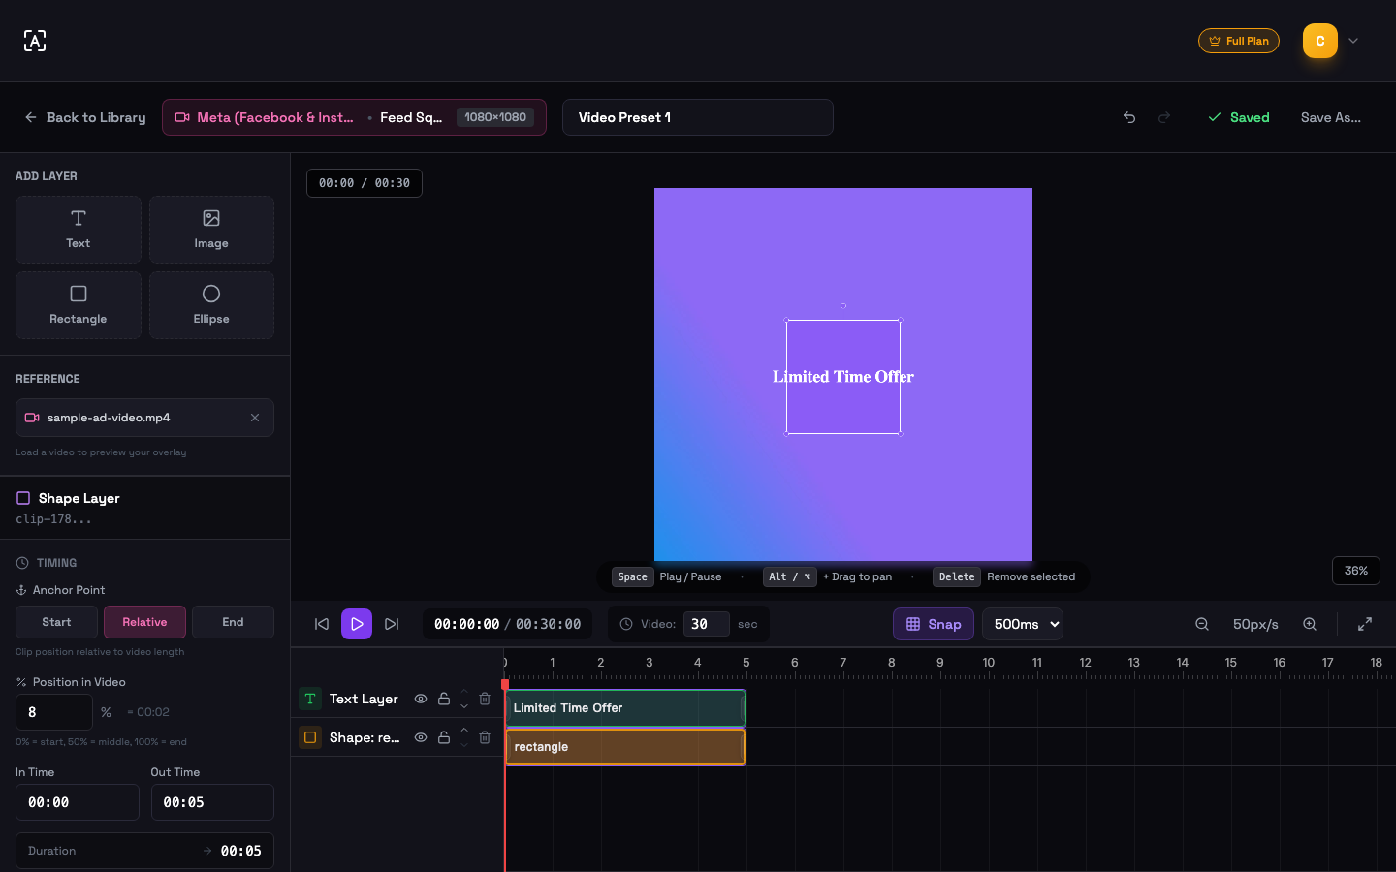Select the Start anchor point
This screenshot has width=1396, height=872.
[56, 622]
